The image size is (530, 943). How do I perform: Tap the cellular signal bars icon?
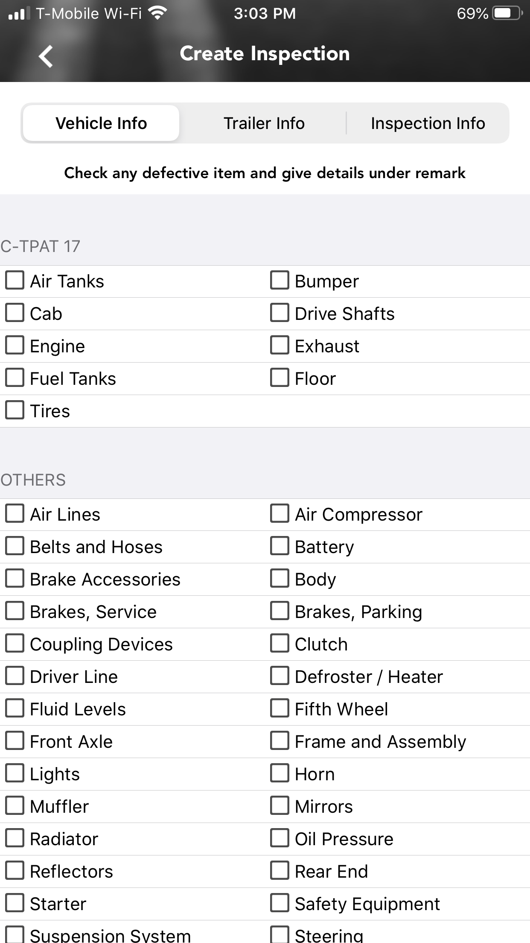coord(19,13)
